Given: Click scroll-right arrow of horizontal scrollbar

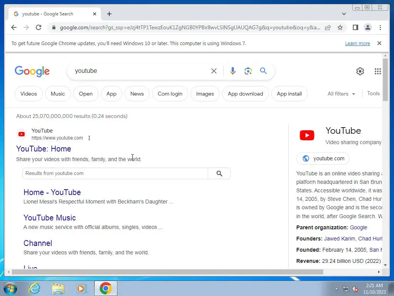Looking at the screenshot, I should (x=379, y=272).
